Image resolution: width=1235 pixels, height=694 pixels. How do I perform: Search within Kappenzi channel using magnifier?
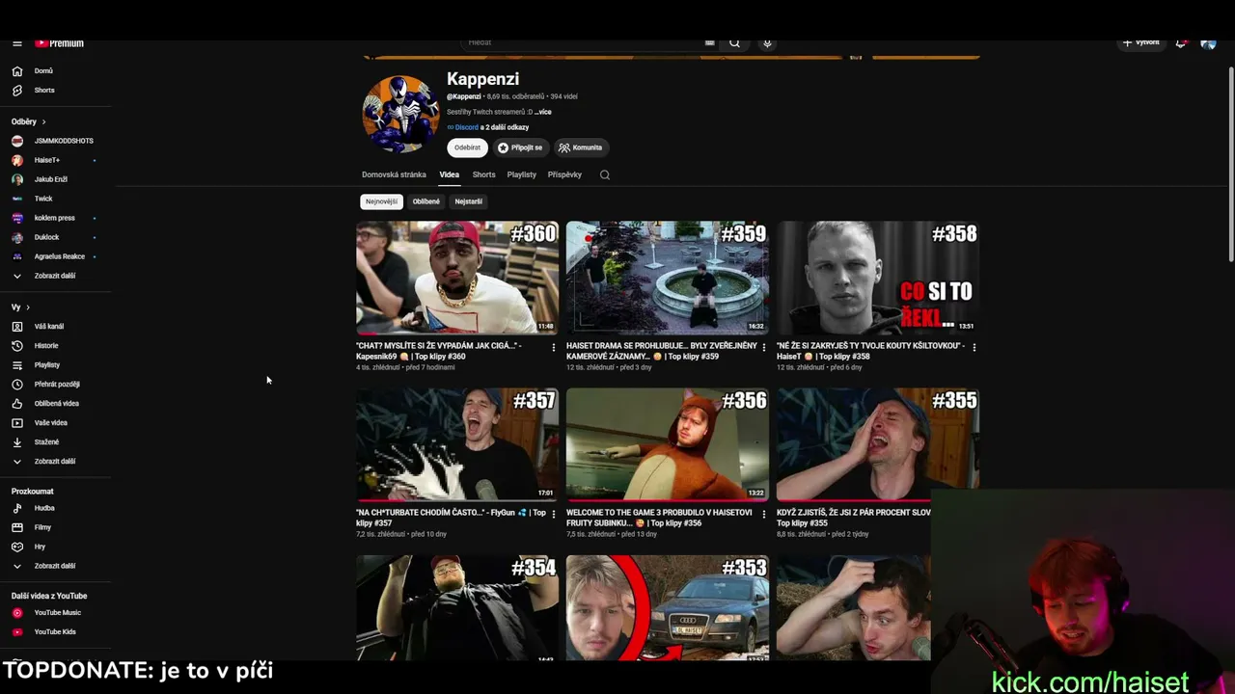[x=605, y=174]
